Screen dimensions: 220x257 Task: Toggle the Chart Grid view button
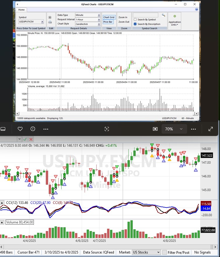pyautogui.click(x=109, y=17)
